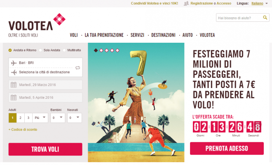Go to the second carousel slide dot
The image size is (272, 165).
pos(101,50)
